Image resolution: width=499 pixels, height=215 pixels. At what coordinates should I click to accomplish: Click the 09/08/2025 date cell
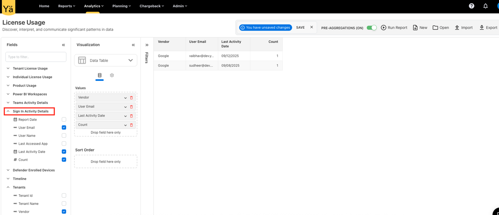[234, 66]
